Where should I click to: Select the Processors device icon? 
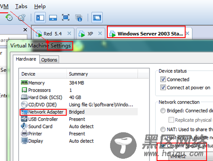pos(24,90)
